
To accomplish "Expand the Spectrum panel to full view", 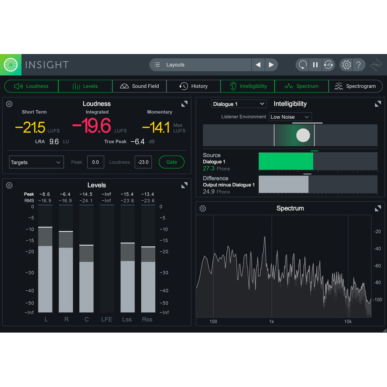I will (378, 208).
